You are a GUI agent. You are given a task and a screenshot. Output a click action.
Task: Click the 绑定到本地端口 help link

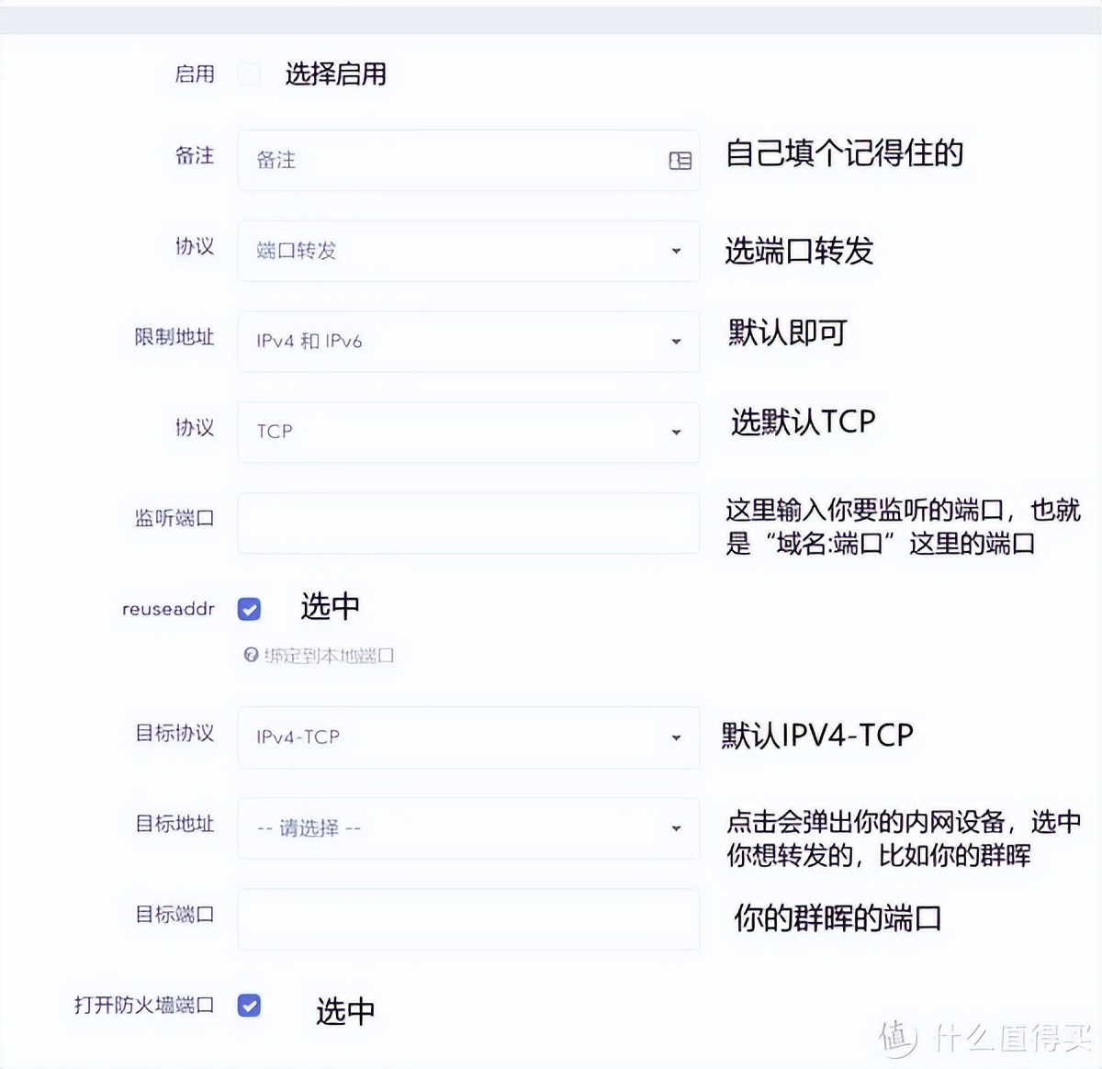click(326, 655)
